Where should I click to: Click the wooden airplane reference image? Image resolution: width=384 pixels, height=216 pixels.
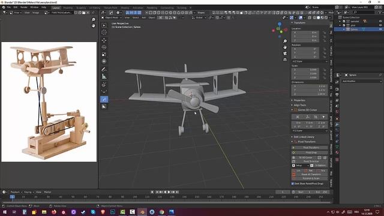[x=49, y=101]
